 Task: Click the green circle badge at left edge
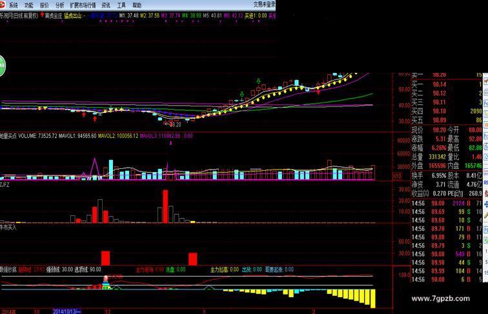tap(2, 66)
